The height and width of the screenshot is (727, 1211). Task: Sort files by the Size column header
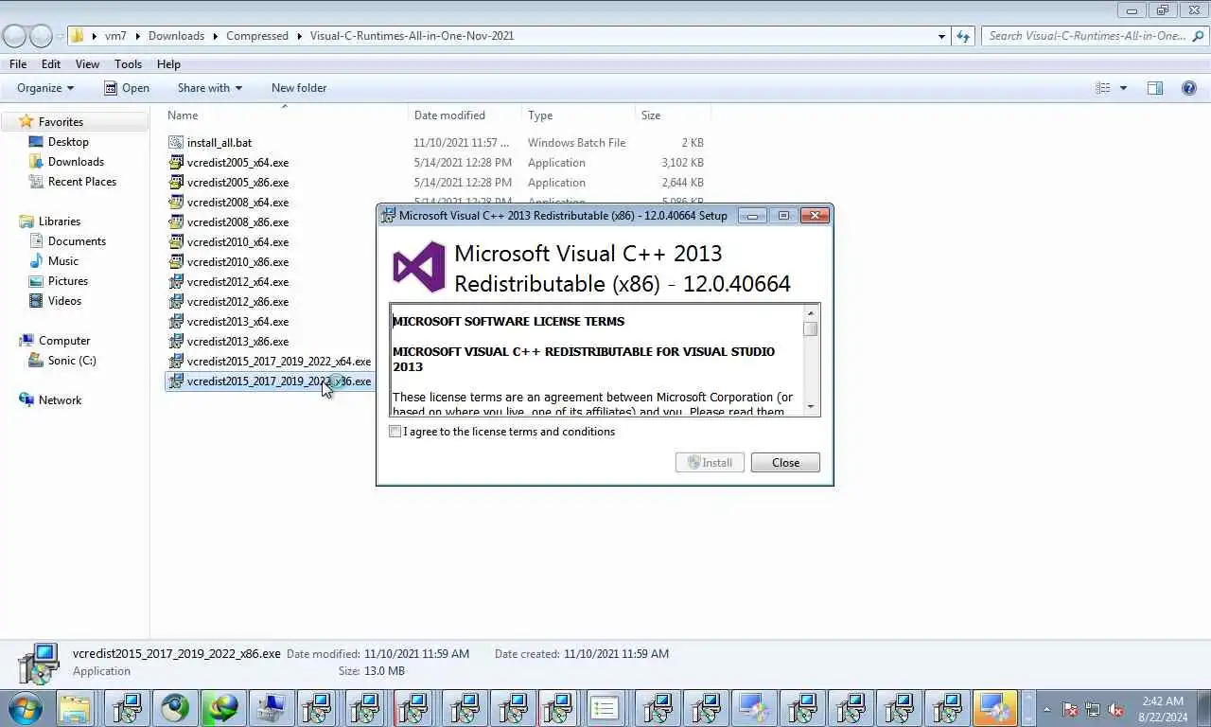[x=673, y=115]
